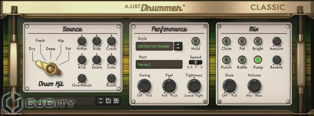
Task: Click the brass Drum Kit selector lever
Action: pyautogui.click(x=49, y=68)
